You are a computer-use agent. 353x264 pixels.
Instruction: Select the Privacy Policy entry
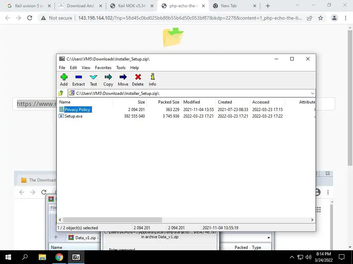click(78, 110)
